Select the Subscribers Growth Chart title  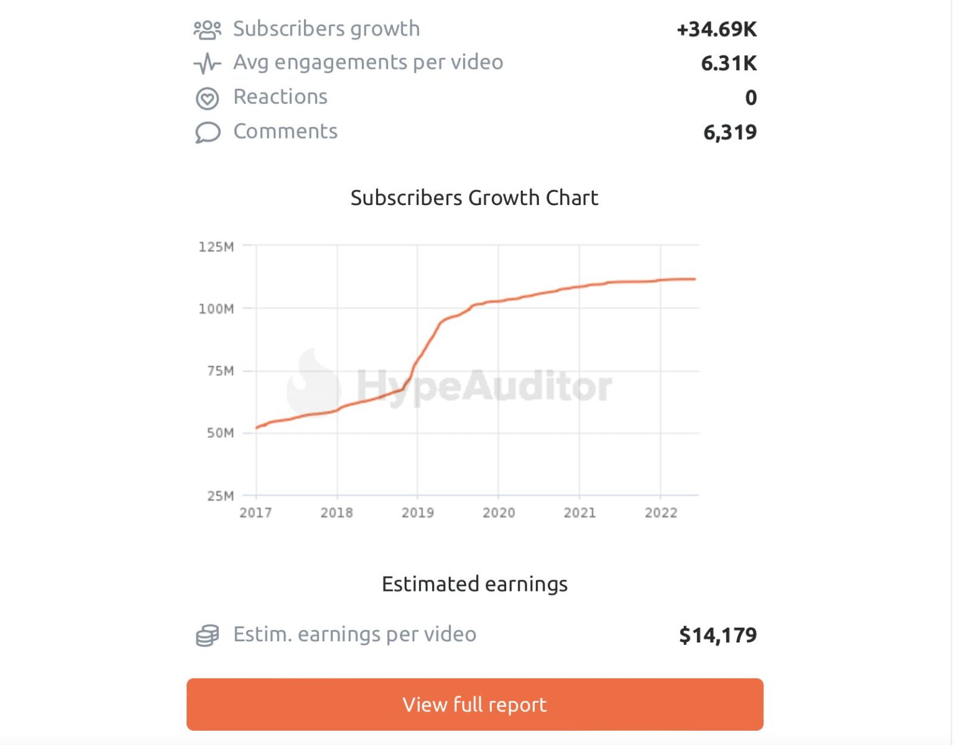475,198
